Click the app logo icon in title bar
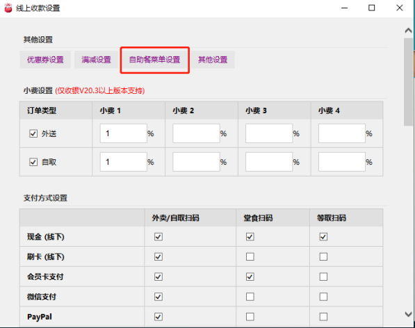The image size is (415, 328). coord(8,8)
